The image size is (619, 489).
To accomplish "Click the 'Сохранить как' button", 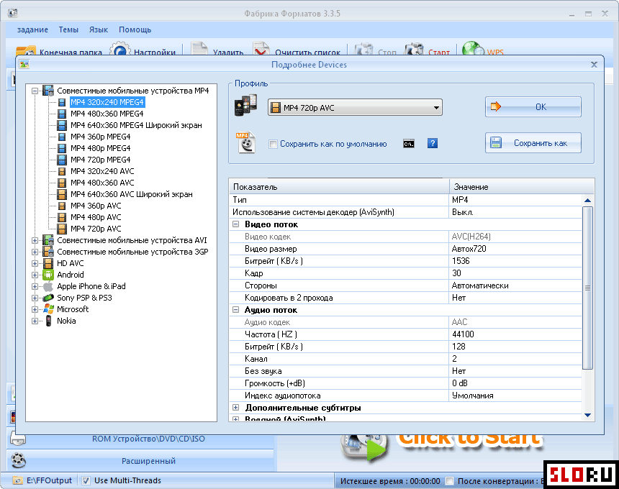I will point(533,143).
